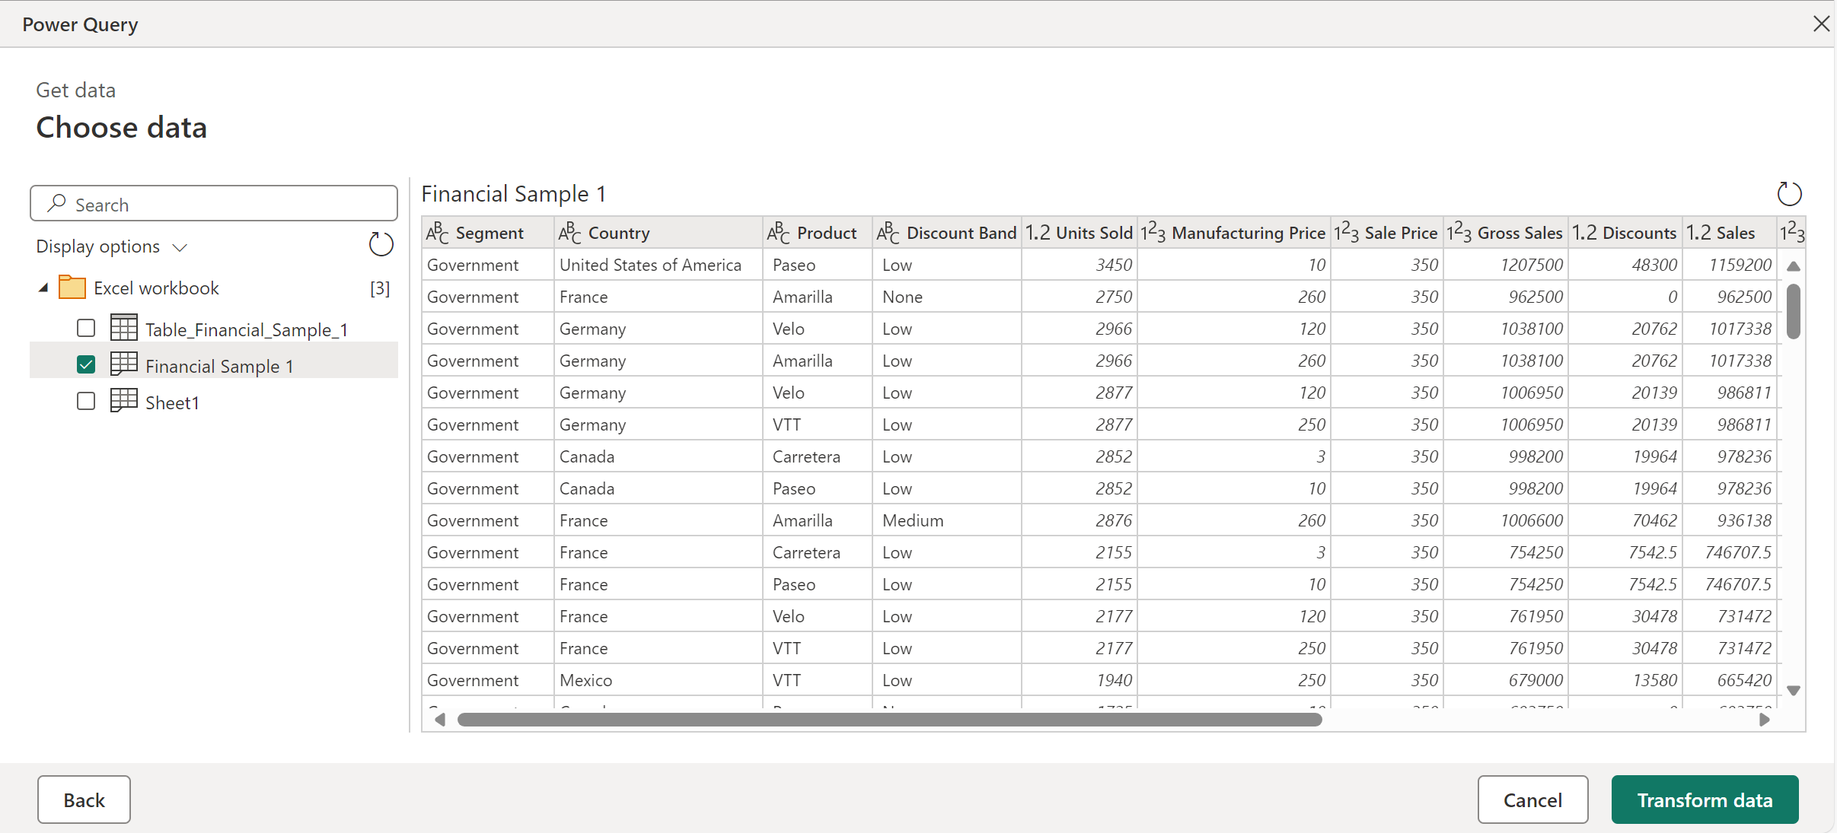Click the refresh icon on Financial Sample 1
Viewport: 1837px width, 833px height.
(1788, 192)
